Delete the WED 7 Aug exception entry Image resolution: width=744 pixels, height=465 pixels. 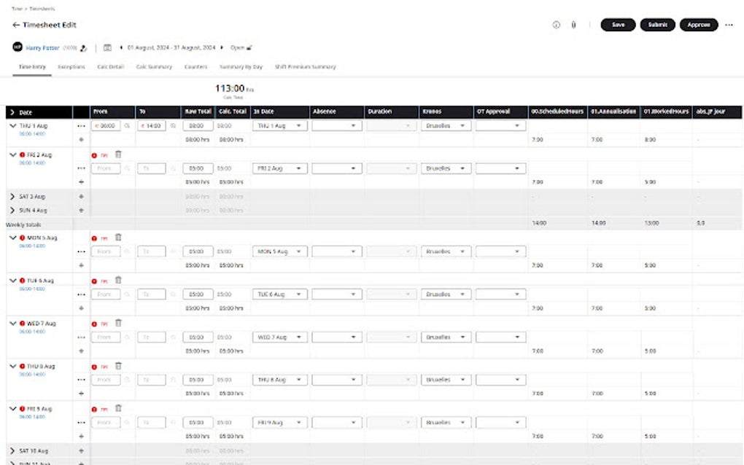click(119, 323)
